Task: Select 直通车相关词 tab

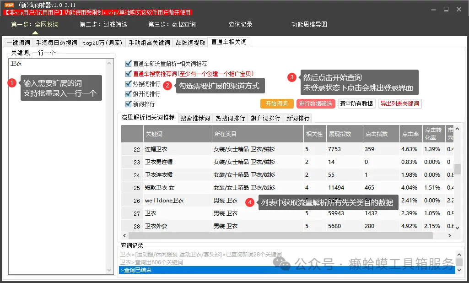Action: [x=229, y=42]
